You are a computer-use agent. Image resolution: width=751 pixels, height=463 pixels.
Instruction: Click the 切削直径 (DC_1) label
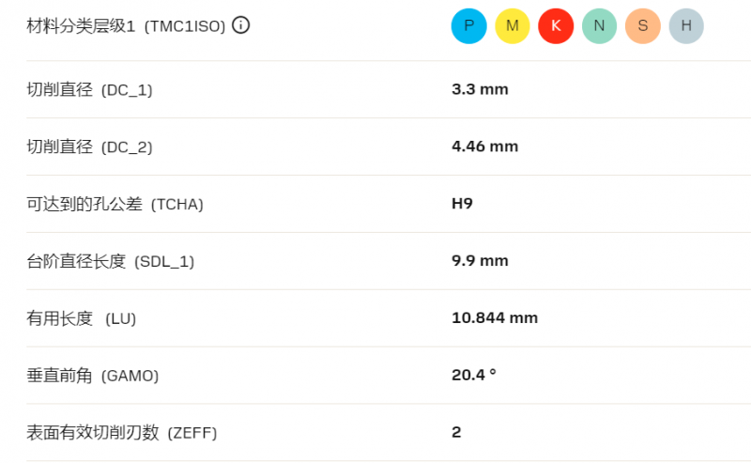[89, 89]
